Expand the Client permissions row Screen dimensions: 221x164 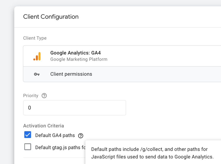click(122, 74)
